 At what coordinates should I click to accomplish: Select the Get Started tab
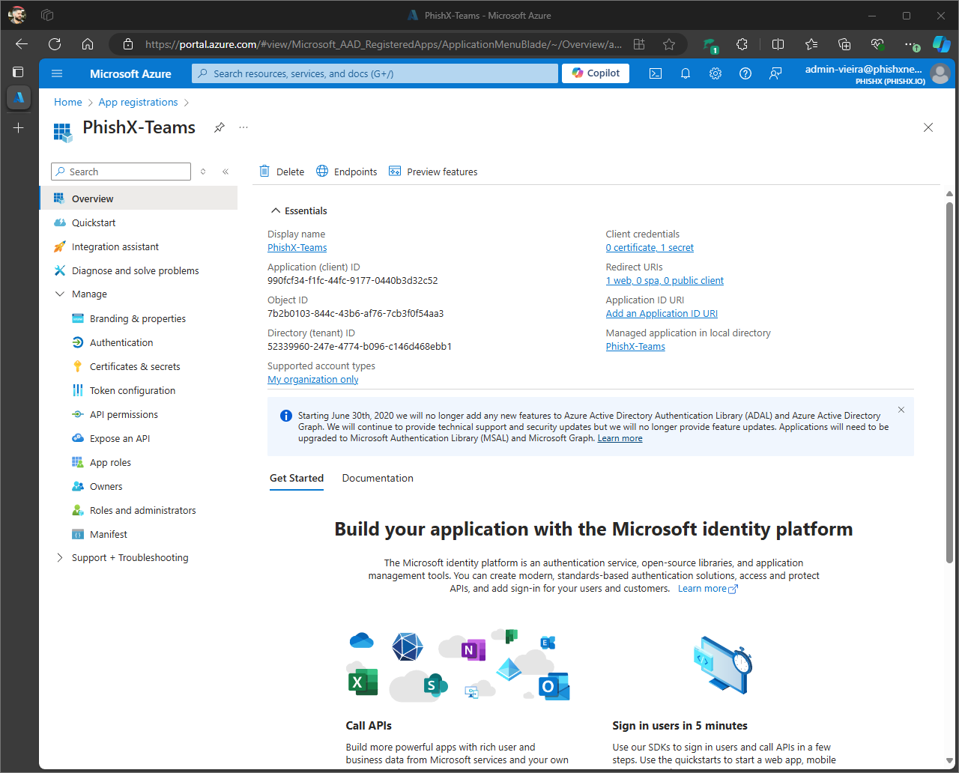point(297,478)
